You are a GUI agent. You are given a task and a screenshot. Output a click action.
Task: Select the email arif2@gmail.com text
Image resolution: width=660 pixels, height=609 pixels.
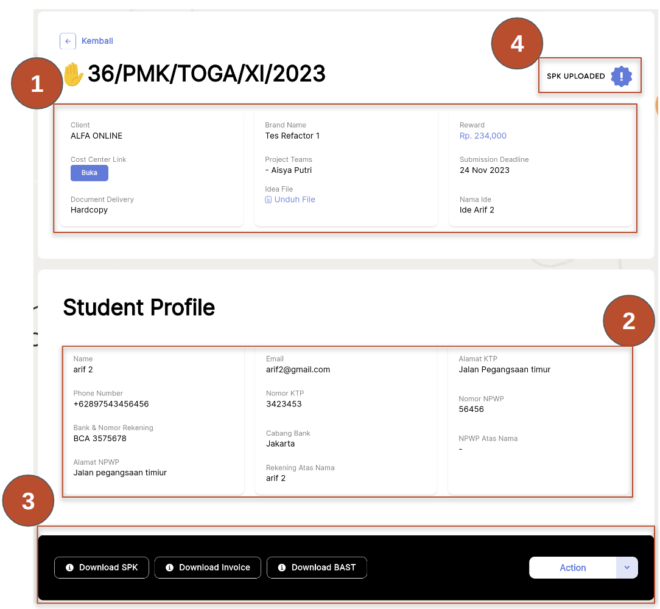pos(298,369)
